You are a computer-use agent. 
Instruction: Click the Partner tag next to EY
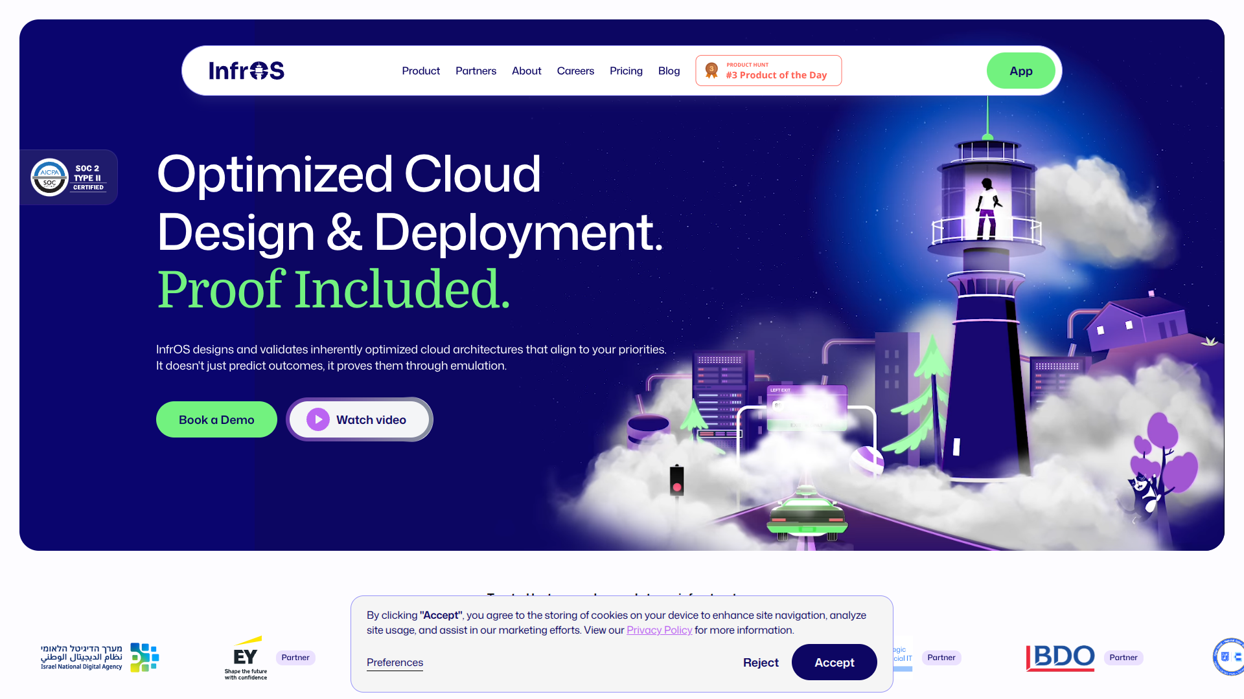pos(295,658)
